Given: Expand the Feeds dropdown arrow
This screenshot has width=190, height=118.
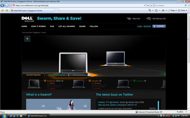Looking at the screenshot, I should 160,10.
